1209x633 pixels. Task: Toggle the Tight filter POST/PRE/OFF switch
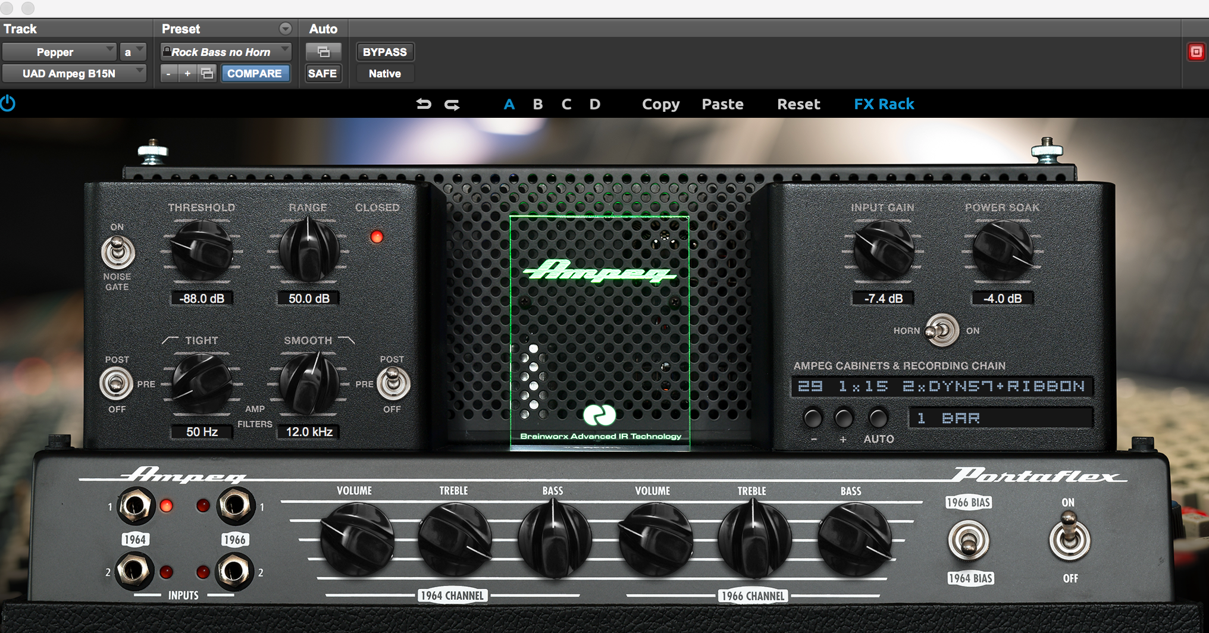(117, 384)
